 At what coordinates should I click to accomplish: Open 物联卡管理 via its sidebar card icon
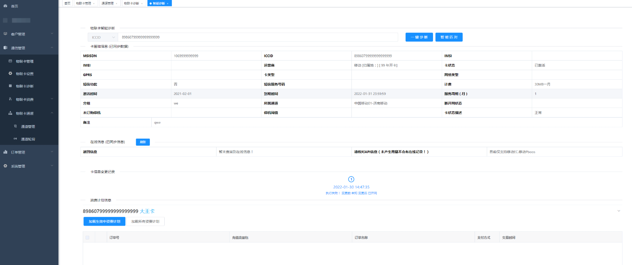(10, 61)
